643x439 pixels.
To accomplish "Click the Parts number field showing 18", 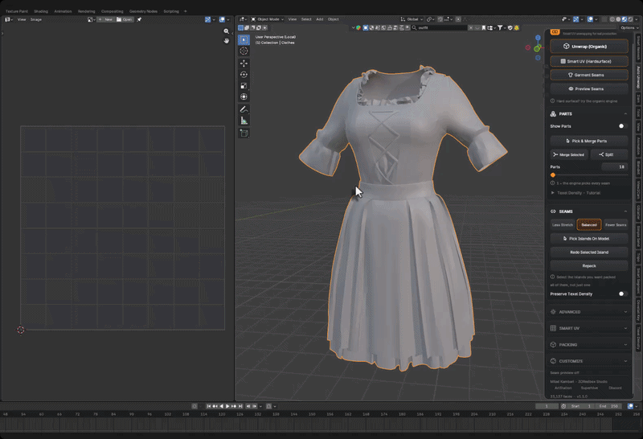I will 614,167.
